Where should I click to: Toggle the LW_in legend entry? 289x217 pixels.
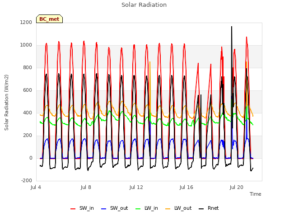(x=147, y=208)
